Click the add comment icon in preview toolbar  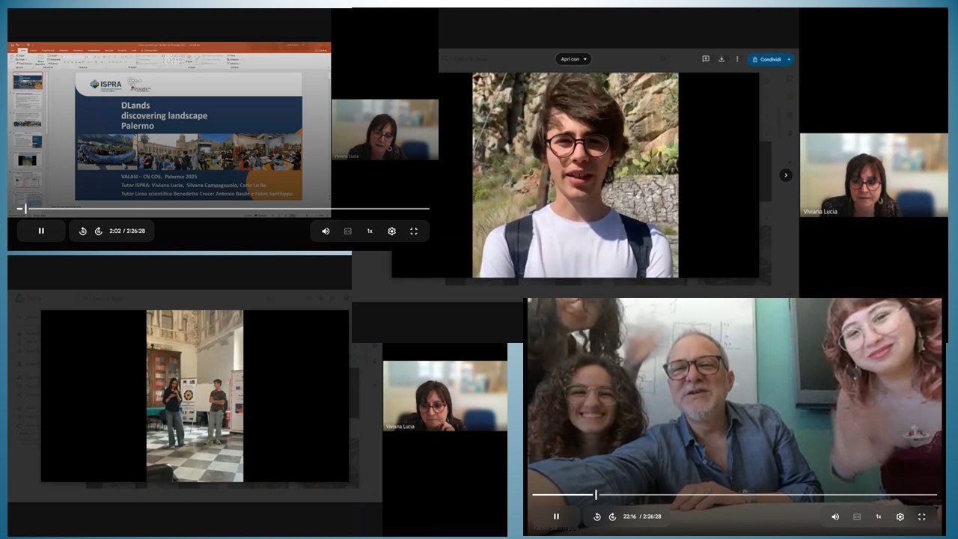706,59
